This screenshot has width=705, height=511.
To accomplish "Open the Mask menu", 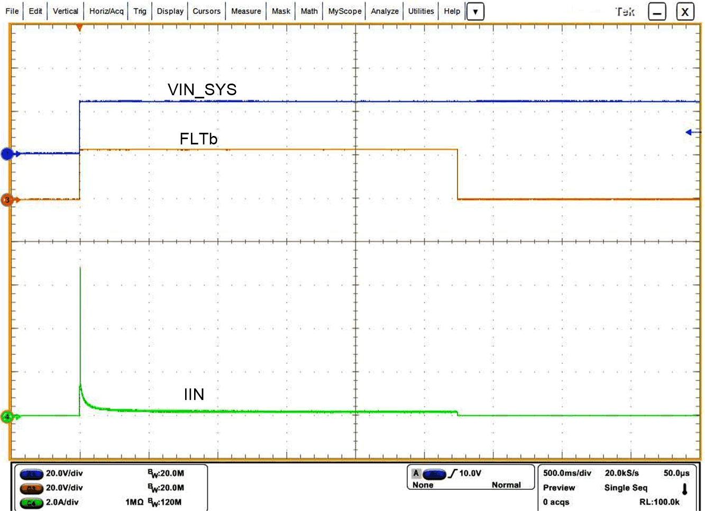I will pyautogui.click(x=281, y=11).
